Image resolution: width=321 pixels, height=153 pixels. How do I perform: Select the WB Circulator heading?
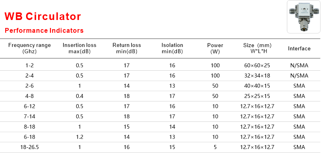43,16
